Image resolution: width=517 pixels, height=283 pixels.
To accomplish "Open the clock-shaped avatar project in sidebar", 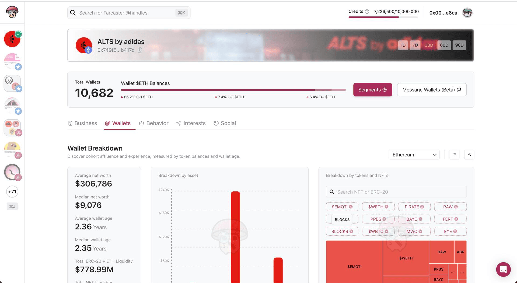I will tap(12, 172).
